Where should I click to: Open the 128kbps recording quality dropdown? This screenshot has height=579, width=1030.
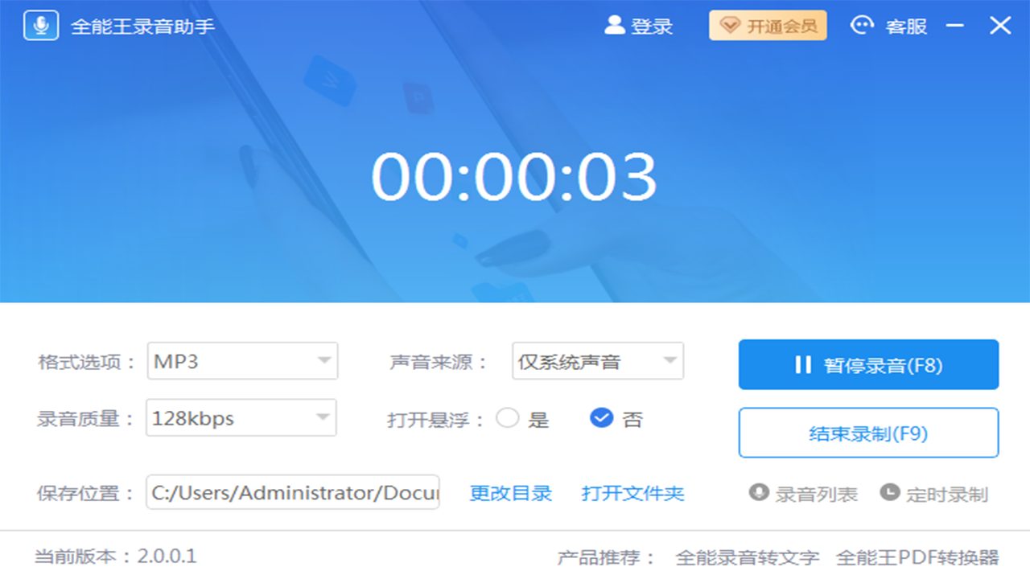(241, 417)
